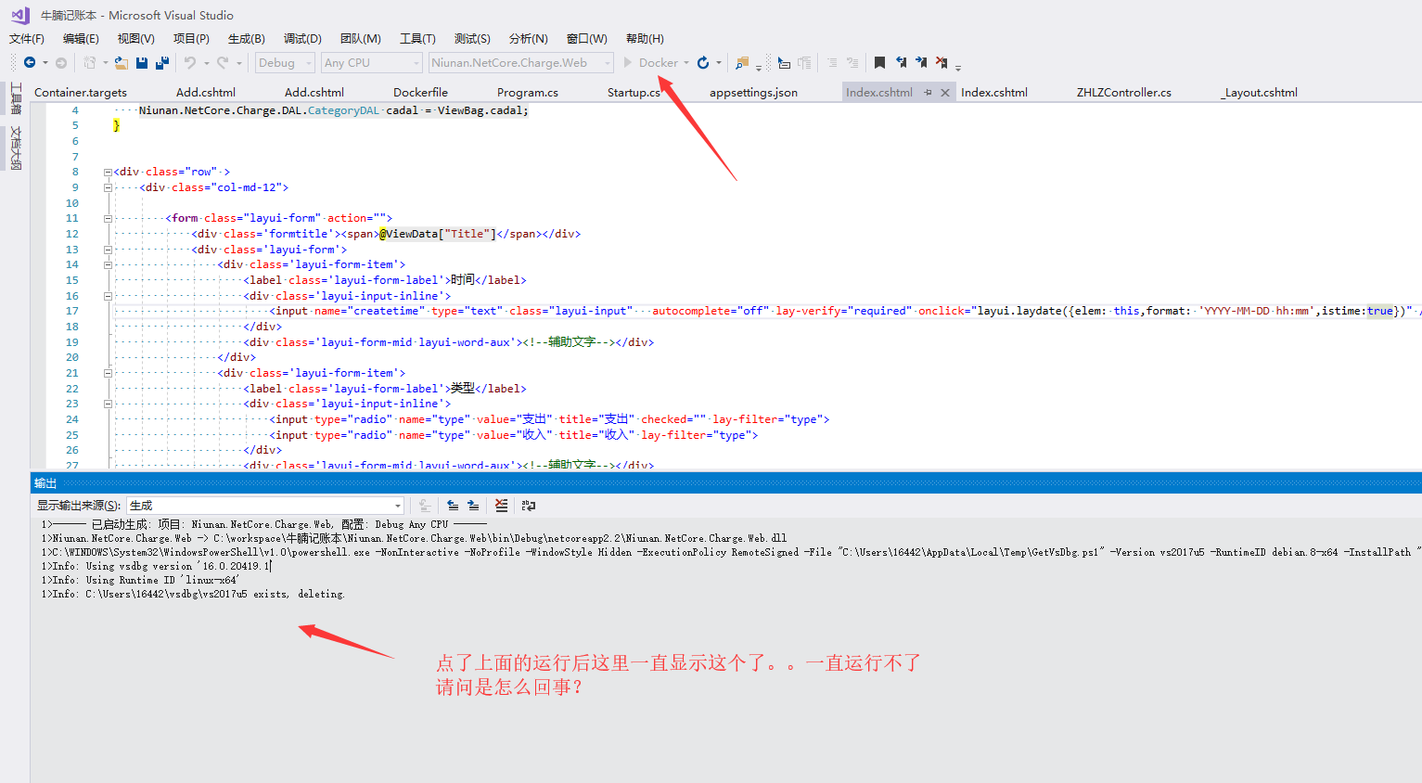Switch to the _Layout.cshtml tab
Image resolution: width=1422 pixels, height=783 pixels.
[1260, 93]
